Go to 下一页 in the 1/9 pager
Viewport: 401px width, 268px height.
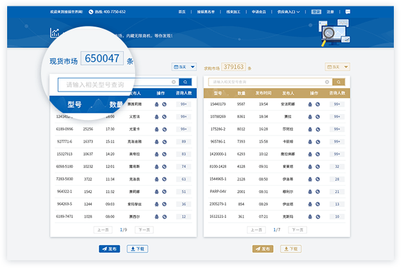click(x=144, y=230)
